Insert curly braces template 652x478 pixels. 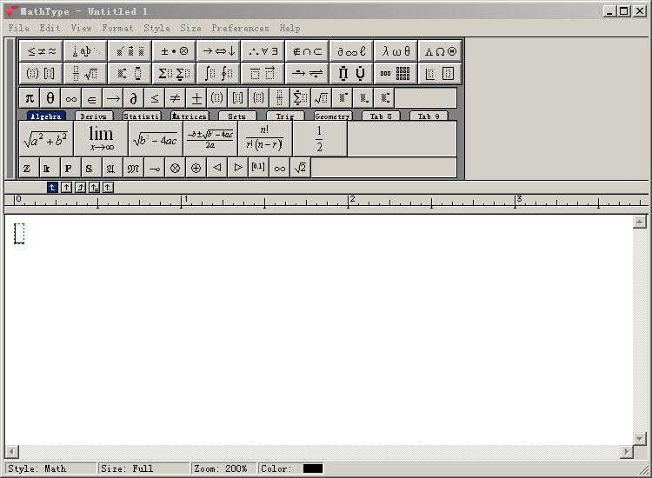(x=259, y=98)
